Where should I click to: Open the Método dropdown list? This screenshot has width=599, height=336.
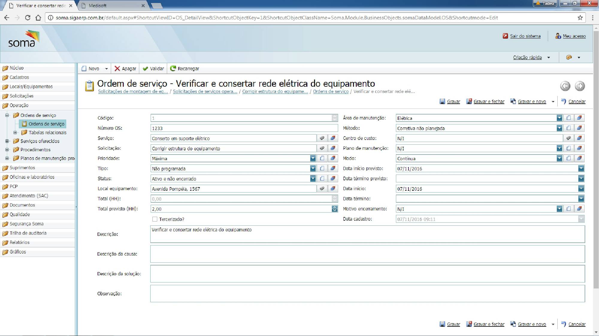click(559, 128)
